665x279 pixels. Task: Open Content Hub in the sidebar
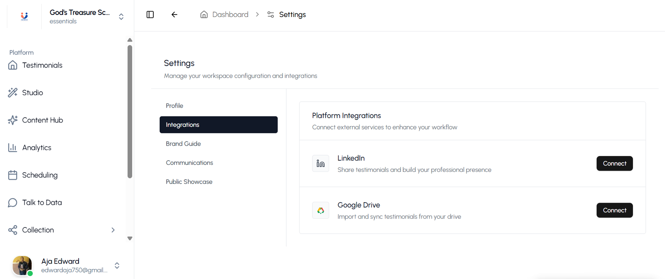coord(42,120)
